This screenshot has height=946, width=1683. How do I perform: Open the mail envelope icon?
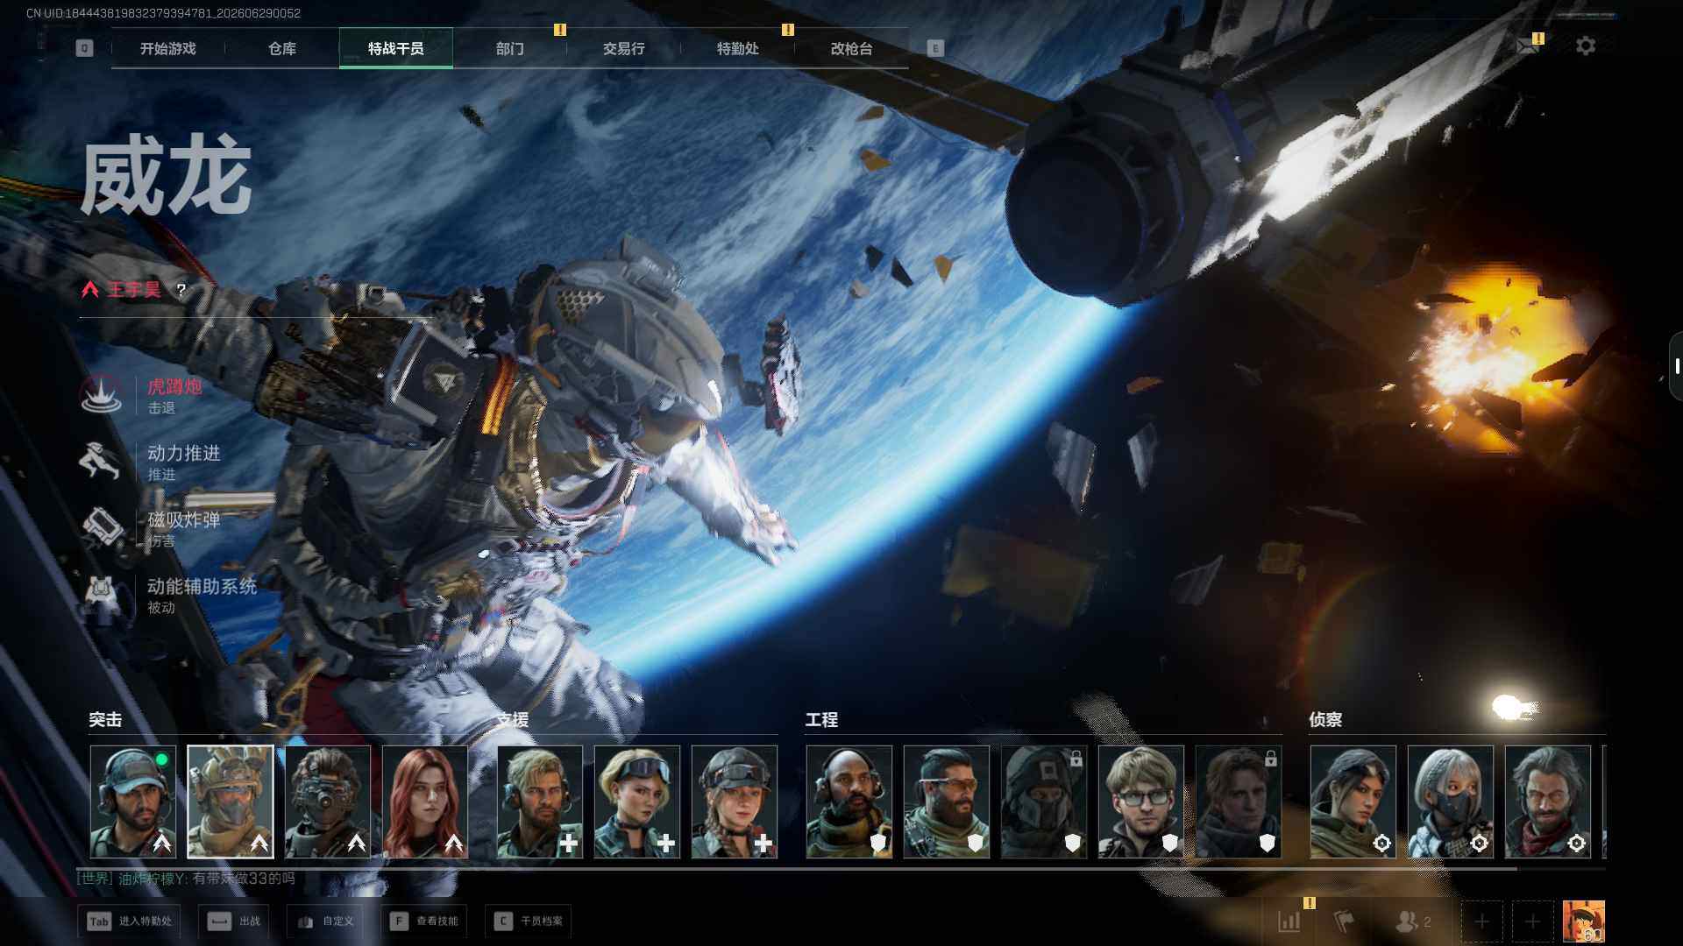[x=1528, y=46]
